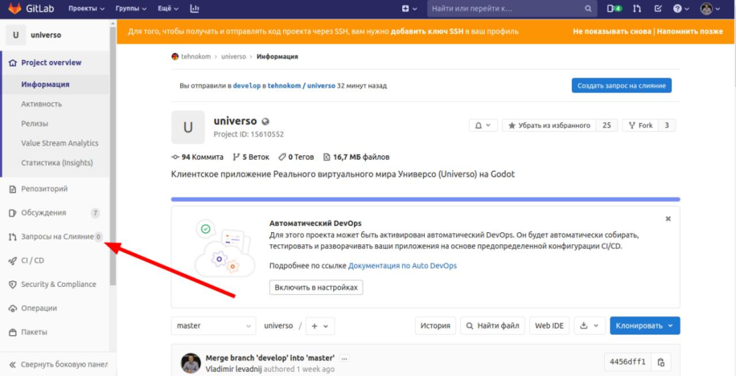736x376 pixels.
Task: Open the download source code dropdown
Action: click(589, 326)
